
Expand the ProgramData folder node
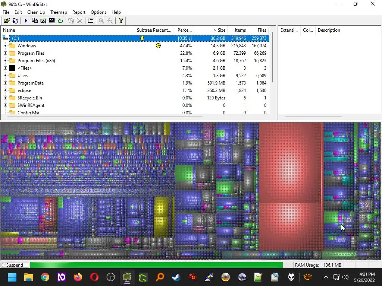5,83
